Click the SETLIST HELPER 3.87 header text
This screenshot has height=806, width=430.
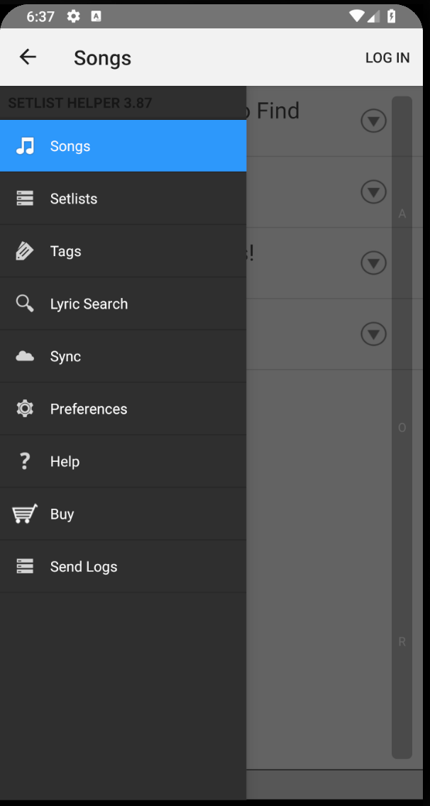tap(80, 103)
